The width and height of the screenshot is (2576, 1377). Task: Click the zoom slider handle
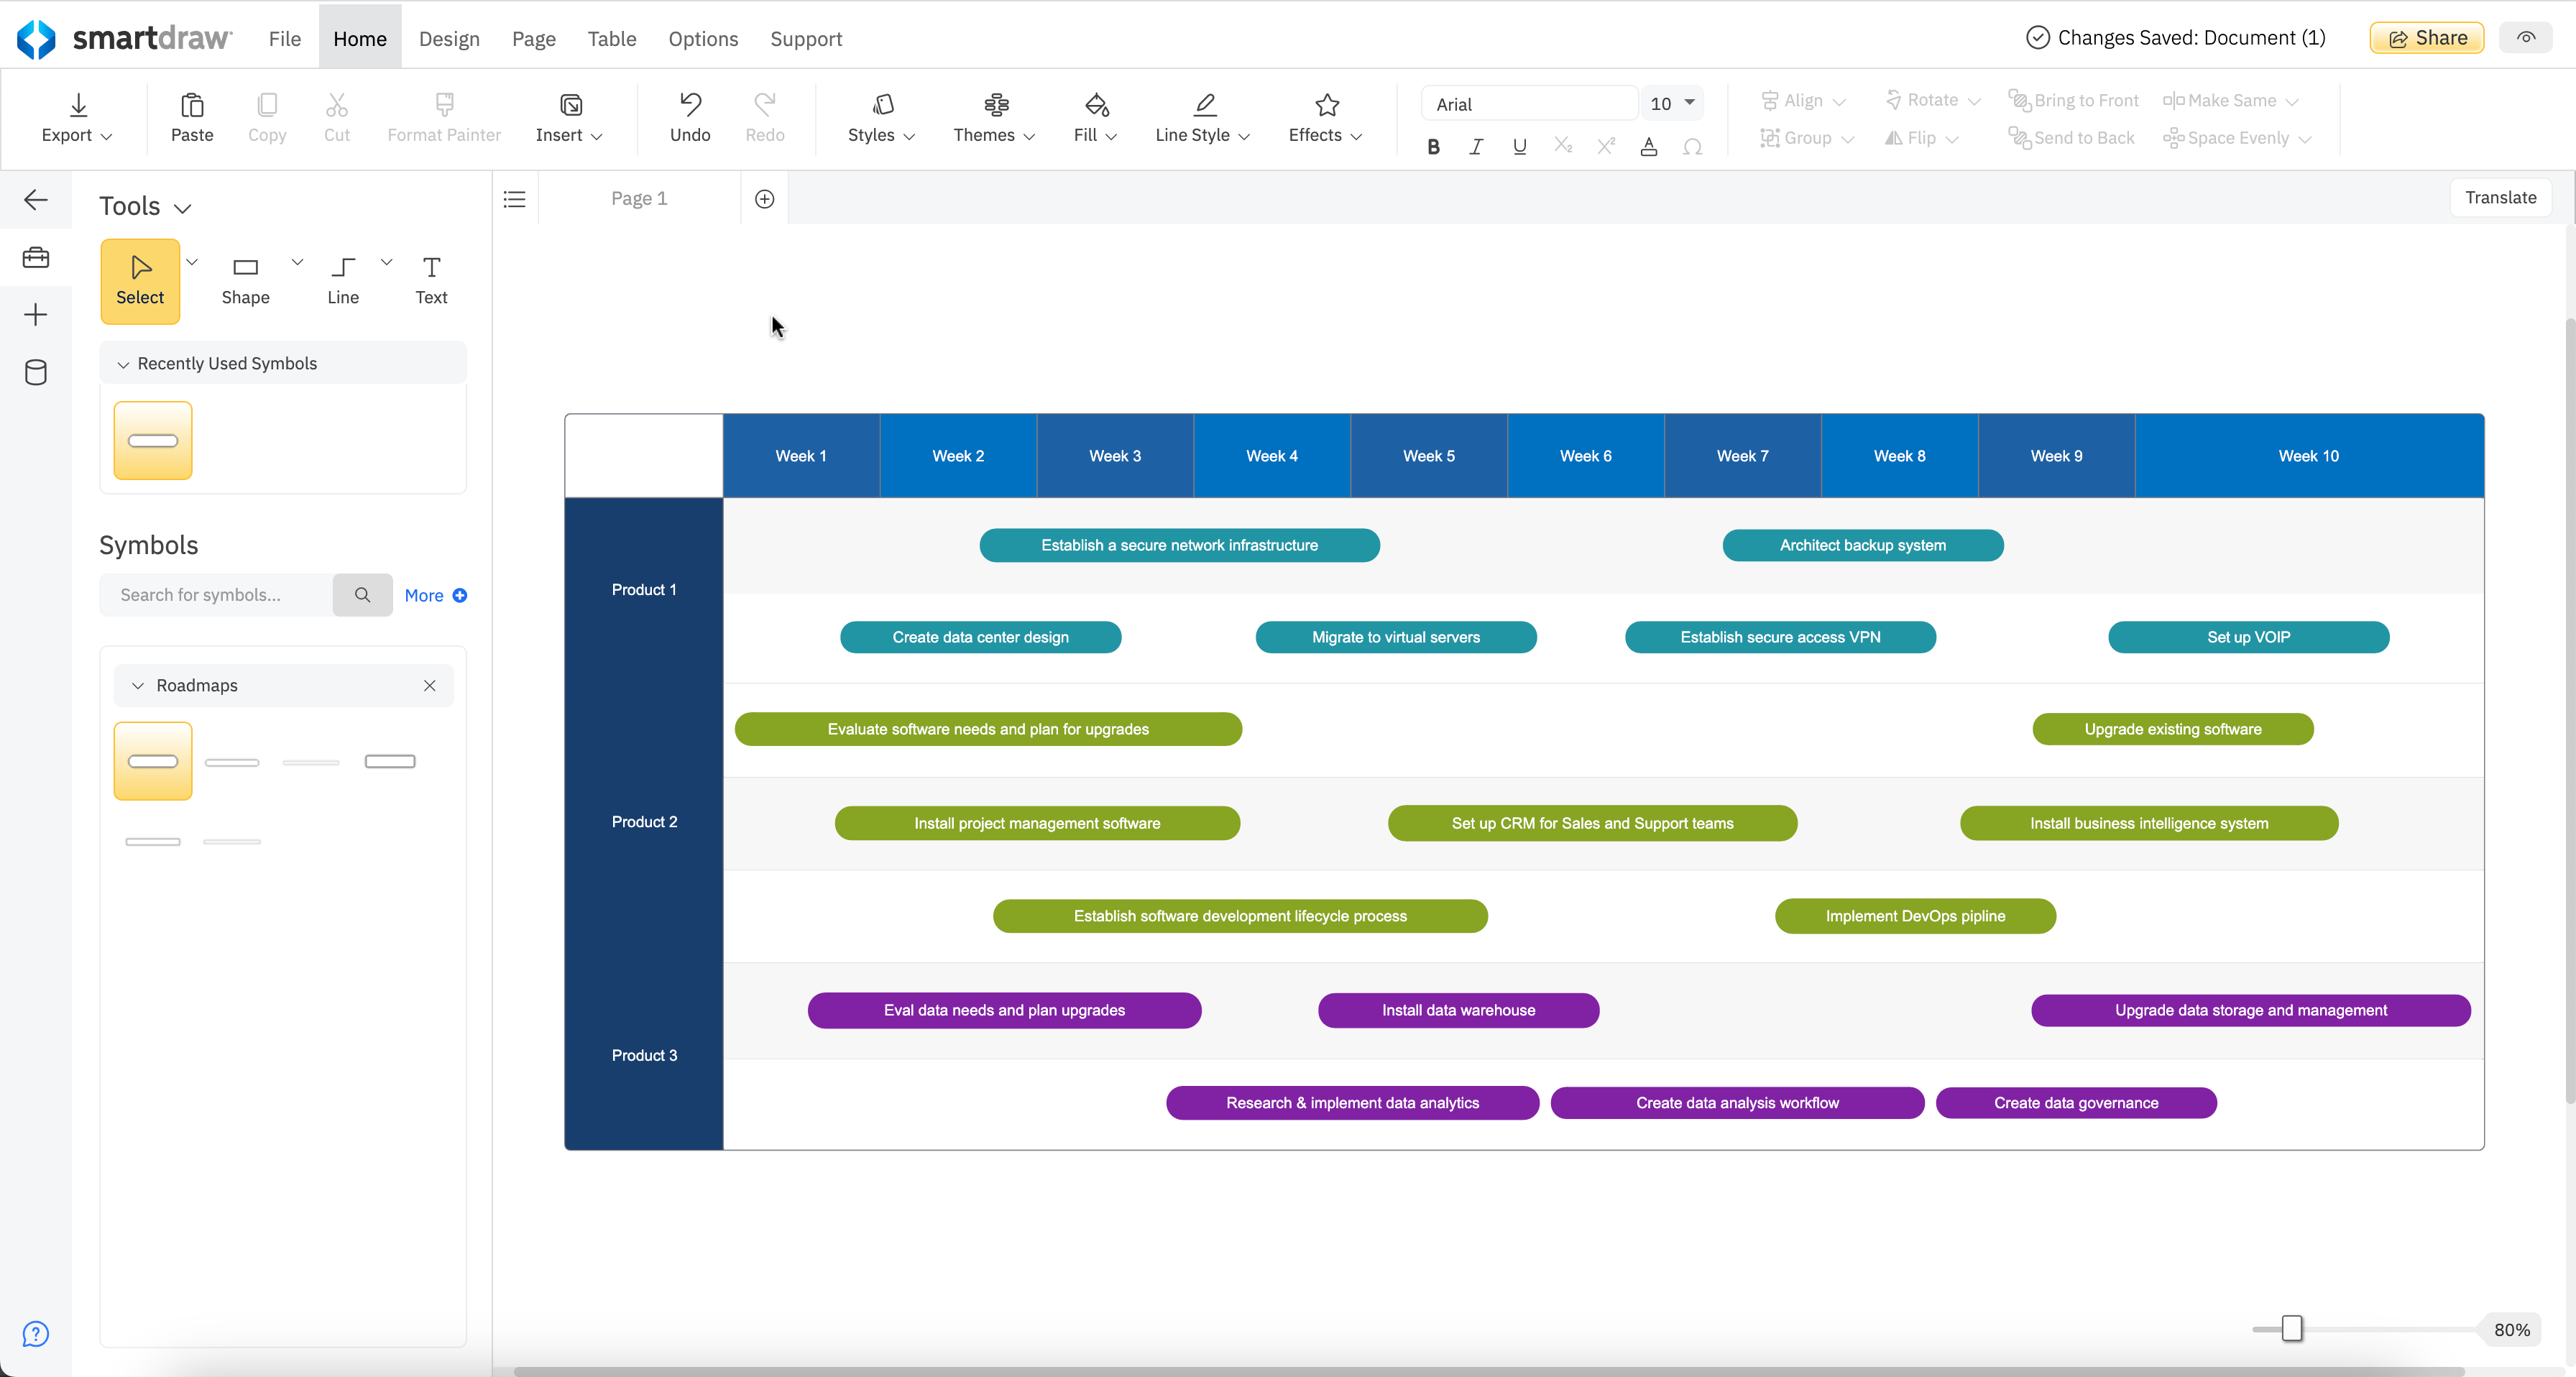(2292, 1328)
